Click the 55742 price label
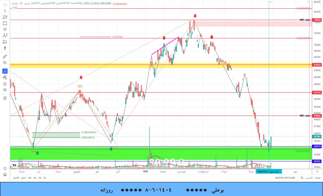Screen dimensions: 323x196 [x=317, y=93]
